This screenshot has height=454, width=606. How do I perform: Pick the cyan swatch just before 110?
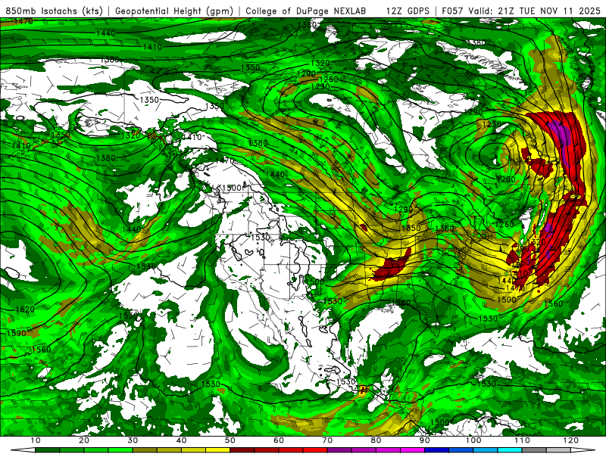click(x=510, y=450)
